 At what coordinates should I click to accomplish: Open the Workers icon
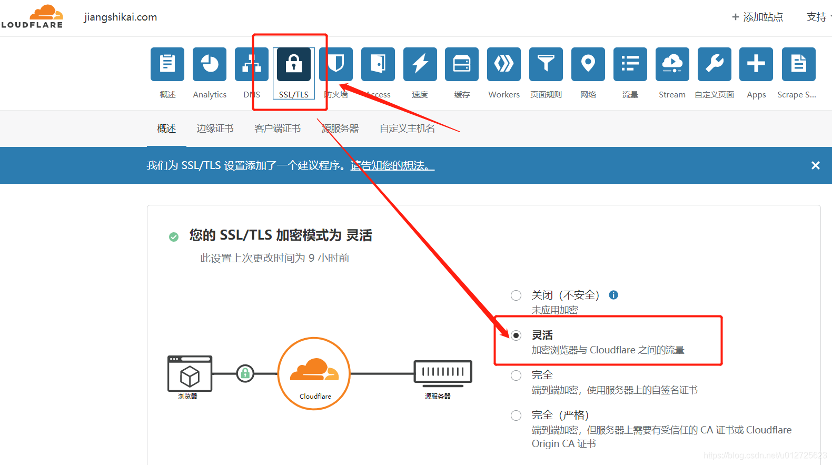click(x=504, y=64)
